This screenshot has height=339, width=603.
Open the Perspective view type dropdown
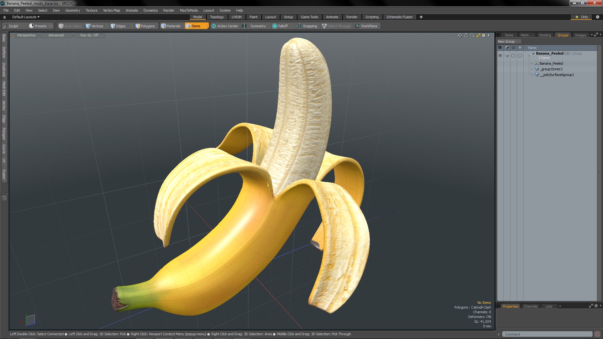point(26,35)
